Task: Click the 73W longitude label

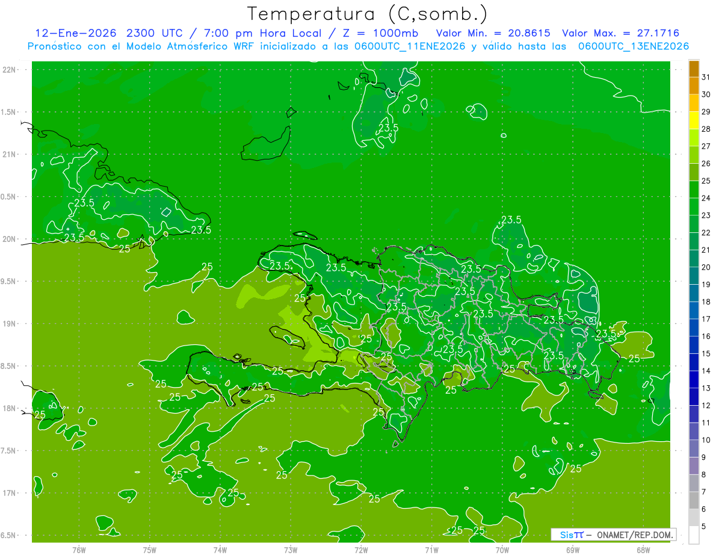Action: click(x=291, y=550)
